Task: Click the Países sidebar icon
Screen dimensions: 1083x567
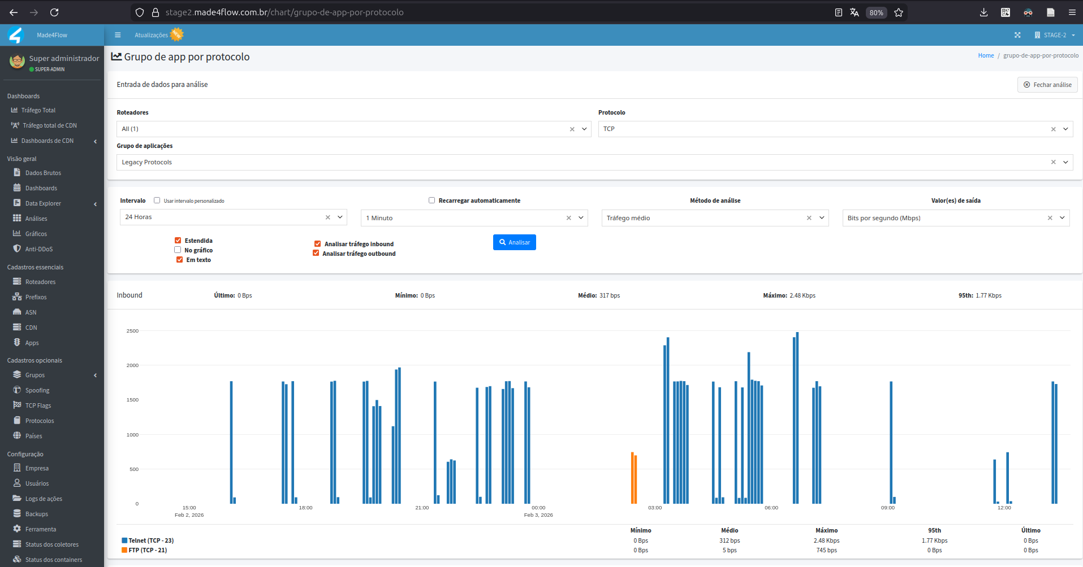Action: [x=17, y=435]
